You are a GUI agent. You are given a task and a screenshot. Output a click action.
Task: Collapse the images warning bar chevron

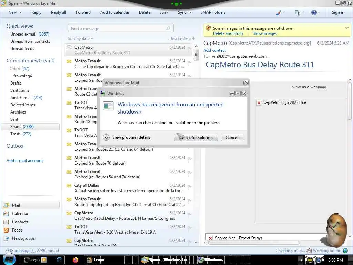tap(347, 28)
